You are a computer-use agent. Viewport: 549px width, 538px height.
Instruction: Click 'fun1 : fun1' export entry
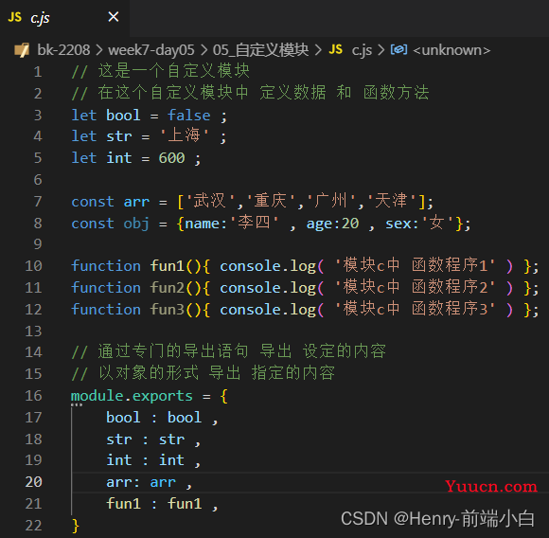click(x=153, y=504)
